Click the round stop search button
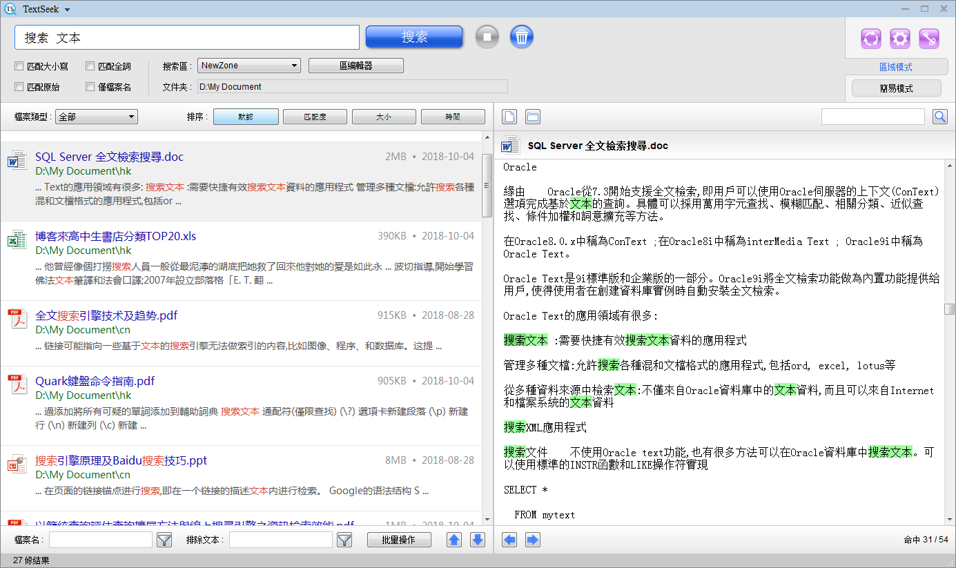 487,37
